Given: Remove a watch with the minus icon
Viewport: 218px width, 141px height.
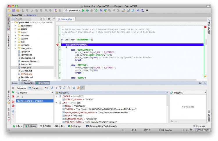Looking at the screenshot, I should (x=176, y=121).
